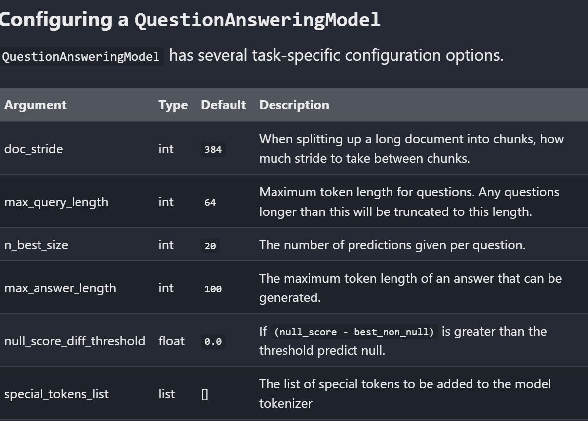Viewport: 588px width, 421px height.
Task: Select the max_answer_length argument name
Action: (x=60, y=288)
